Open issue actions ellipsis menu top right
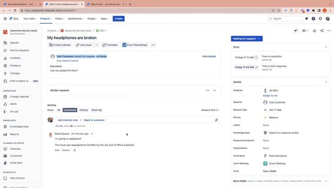The image size is (334, 188). pos(329,31)
